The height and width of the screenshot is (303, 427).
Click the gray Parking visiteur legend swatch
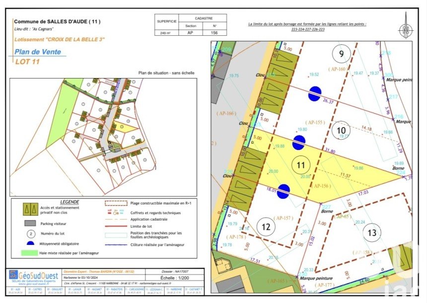point(30,223)
